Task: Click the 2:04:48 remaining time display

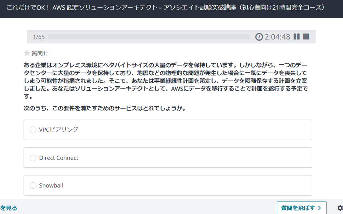Action: pos(277,37)
